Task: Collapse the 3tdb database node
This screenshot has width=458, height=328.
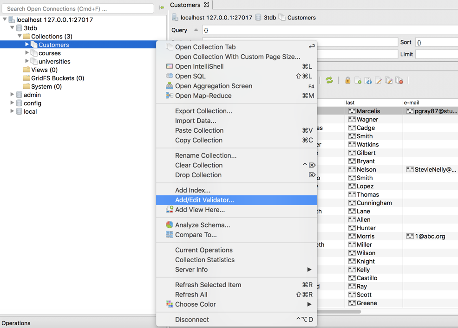Action: coord(12,27)
